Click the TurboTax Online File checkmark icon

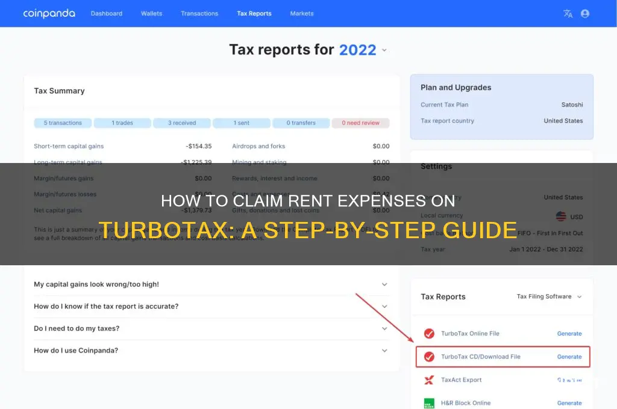coord(429,334)
